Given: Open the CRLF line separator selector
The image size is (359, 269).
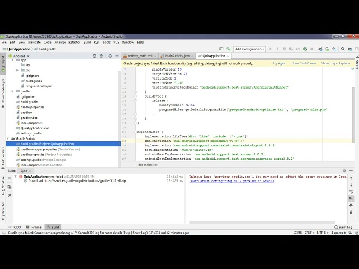Looking at the screenshot, I should click(x=309, y=233).
